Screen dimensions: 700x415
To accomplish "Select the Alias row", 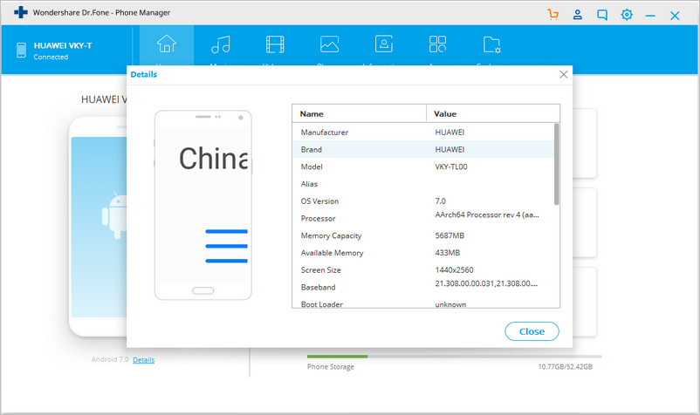I will 423,184.
